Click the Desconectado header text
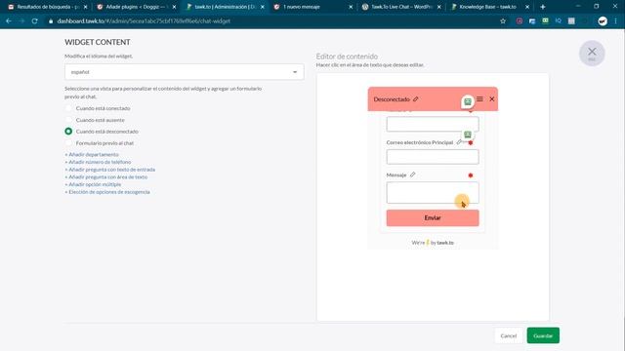 392,99
